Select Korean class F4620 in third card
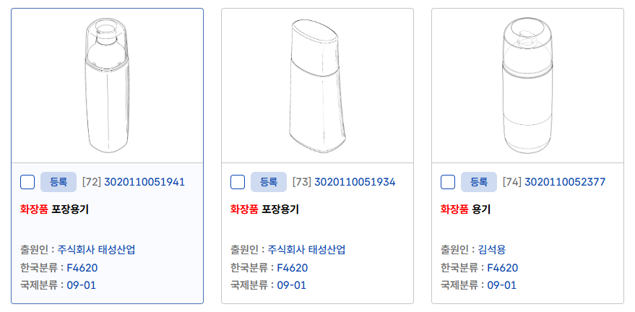 (x=502, y=268)
